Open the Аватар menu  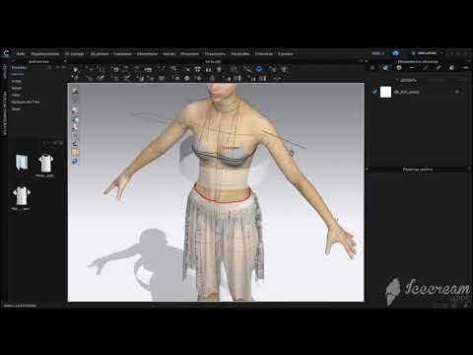pos(169,53)
